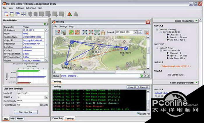The width and height of the screenshot is (204, 123).
Task: Open the Advanced menu
Action: (x=31, y=8)
